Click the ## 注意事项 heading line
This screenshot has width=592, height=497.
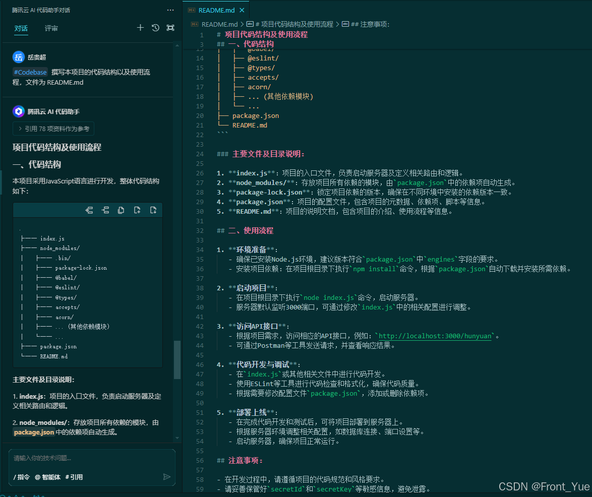coord(240,460)
